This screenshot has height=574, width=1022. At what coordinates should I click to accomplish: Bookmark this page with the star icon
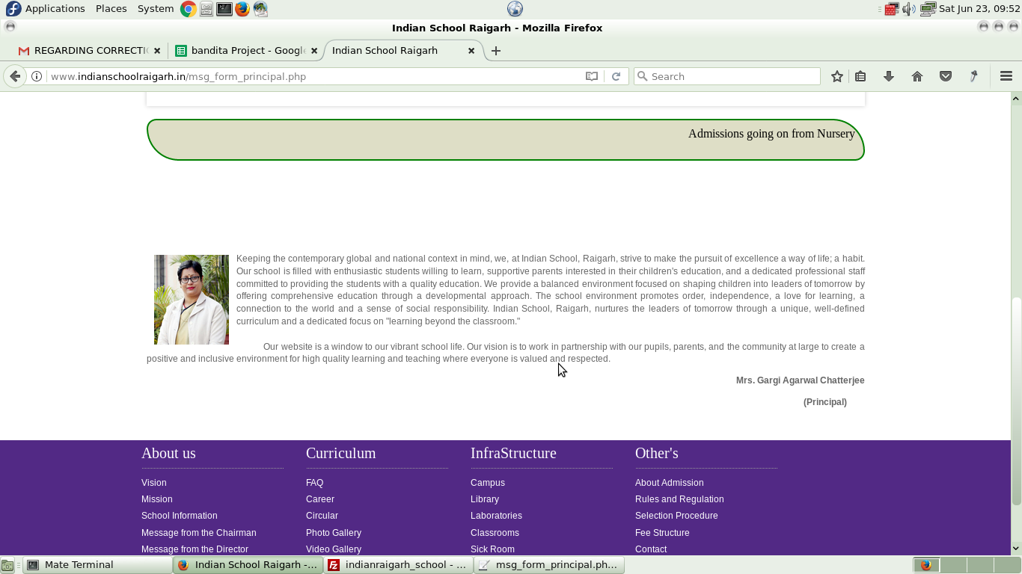click(837, 76)
